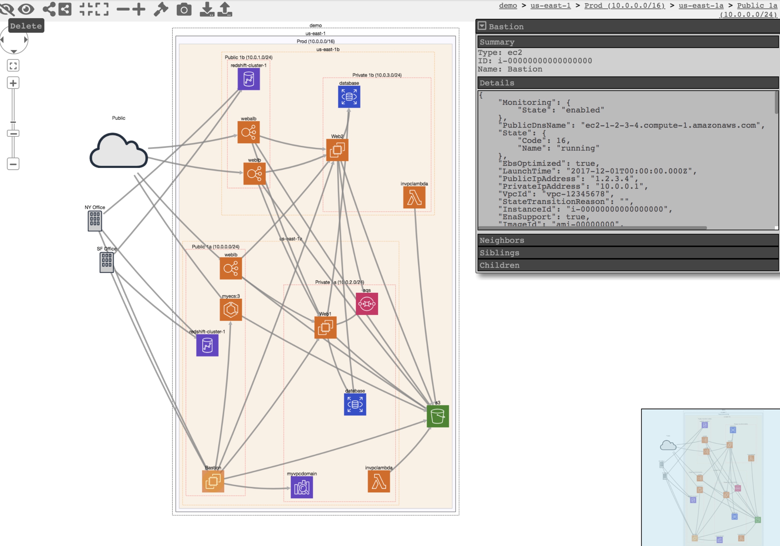Select the share-node graph icon
The height and width of the screenshot is (546, 780).
(50, 9)
